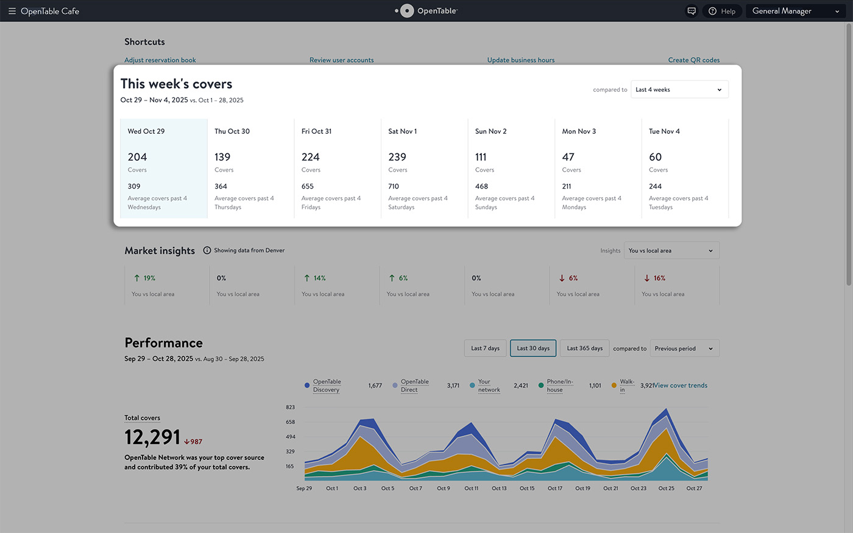Click the teal Your network legend dot
Screen dimensions: 853x533
(x=472, y=385)
